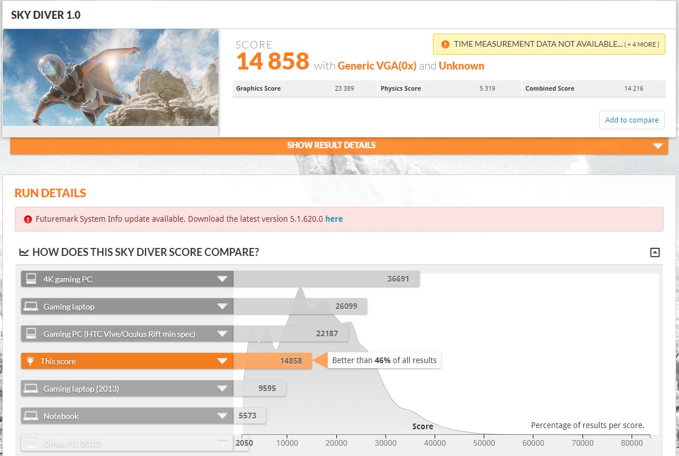Open the '+4 more' warnings text
This screenshot has height=456, width=679.
point(642,44)
